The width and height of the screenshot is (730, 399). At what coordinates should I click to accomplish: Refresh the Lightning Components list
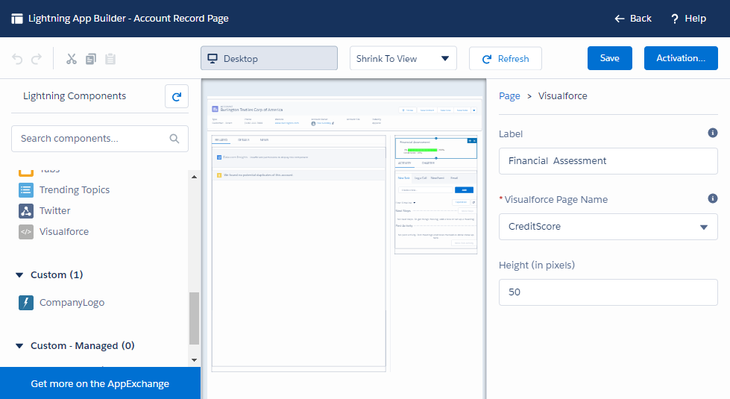tap(177, 96)
